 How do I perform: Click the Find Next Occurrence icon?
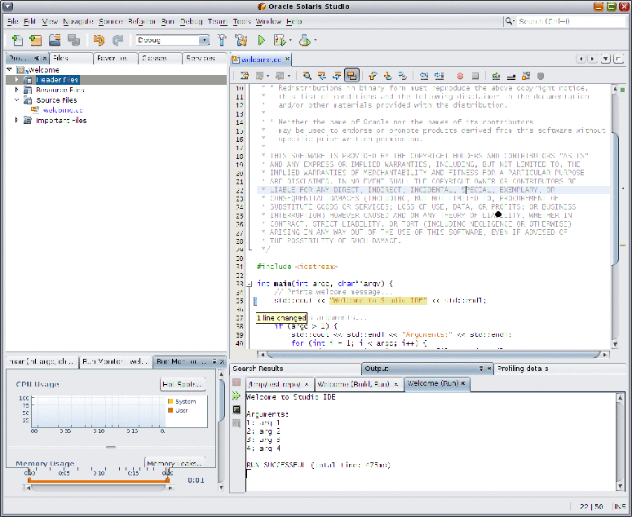click(x=337, y=76)
